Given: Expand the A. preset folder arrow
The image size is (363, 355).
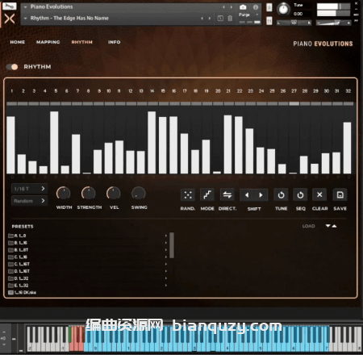Looking at the screenshot, I should pos(166,236).
